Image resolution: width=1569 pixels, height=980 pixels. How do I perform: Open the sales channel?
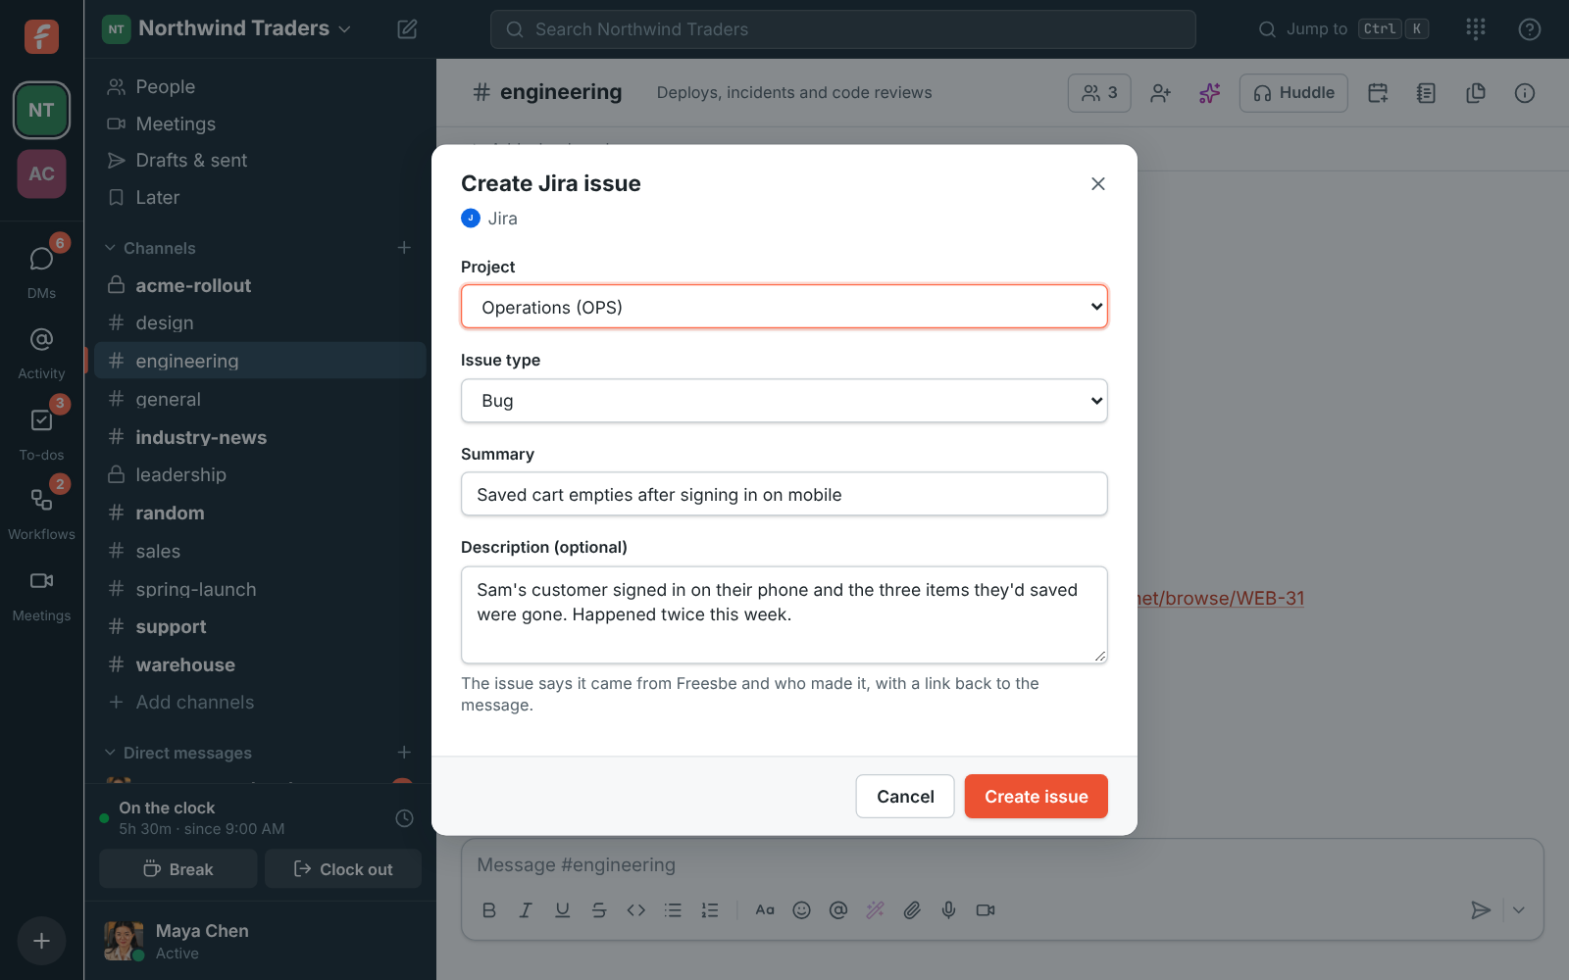[x=260, y=551]
